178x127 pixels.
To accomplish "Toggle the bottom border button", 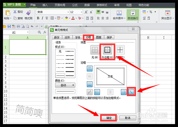I will (x=90, y=84).
